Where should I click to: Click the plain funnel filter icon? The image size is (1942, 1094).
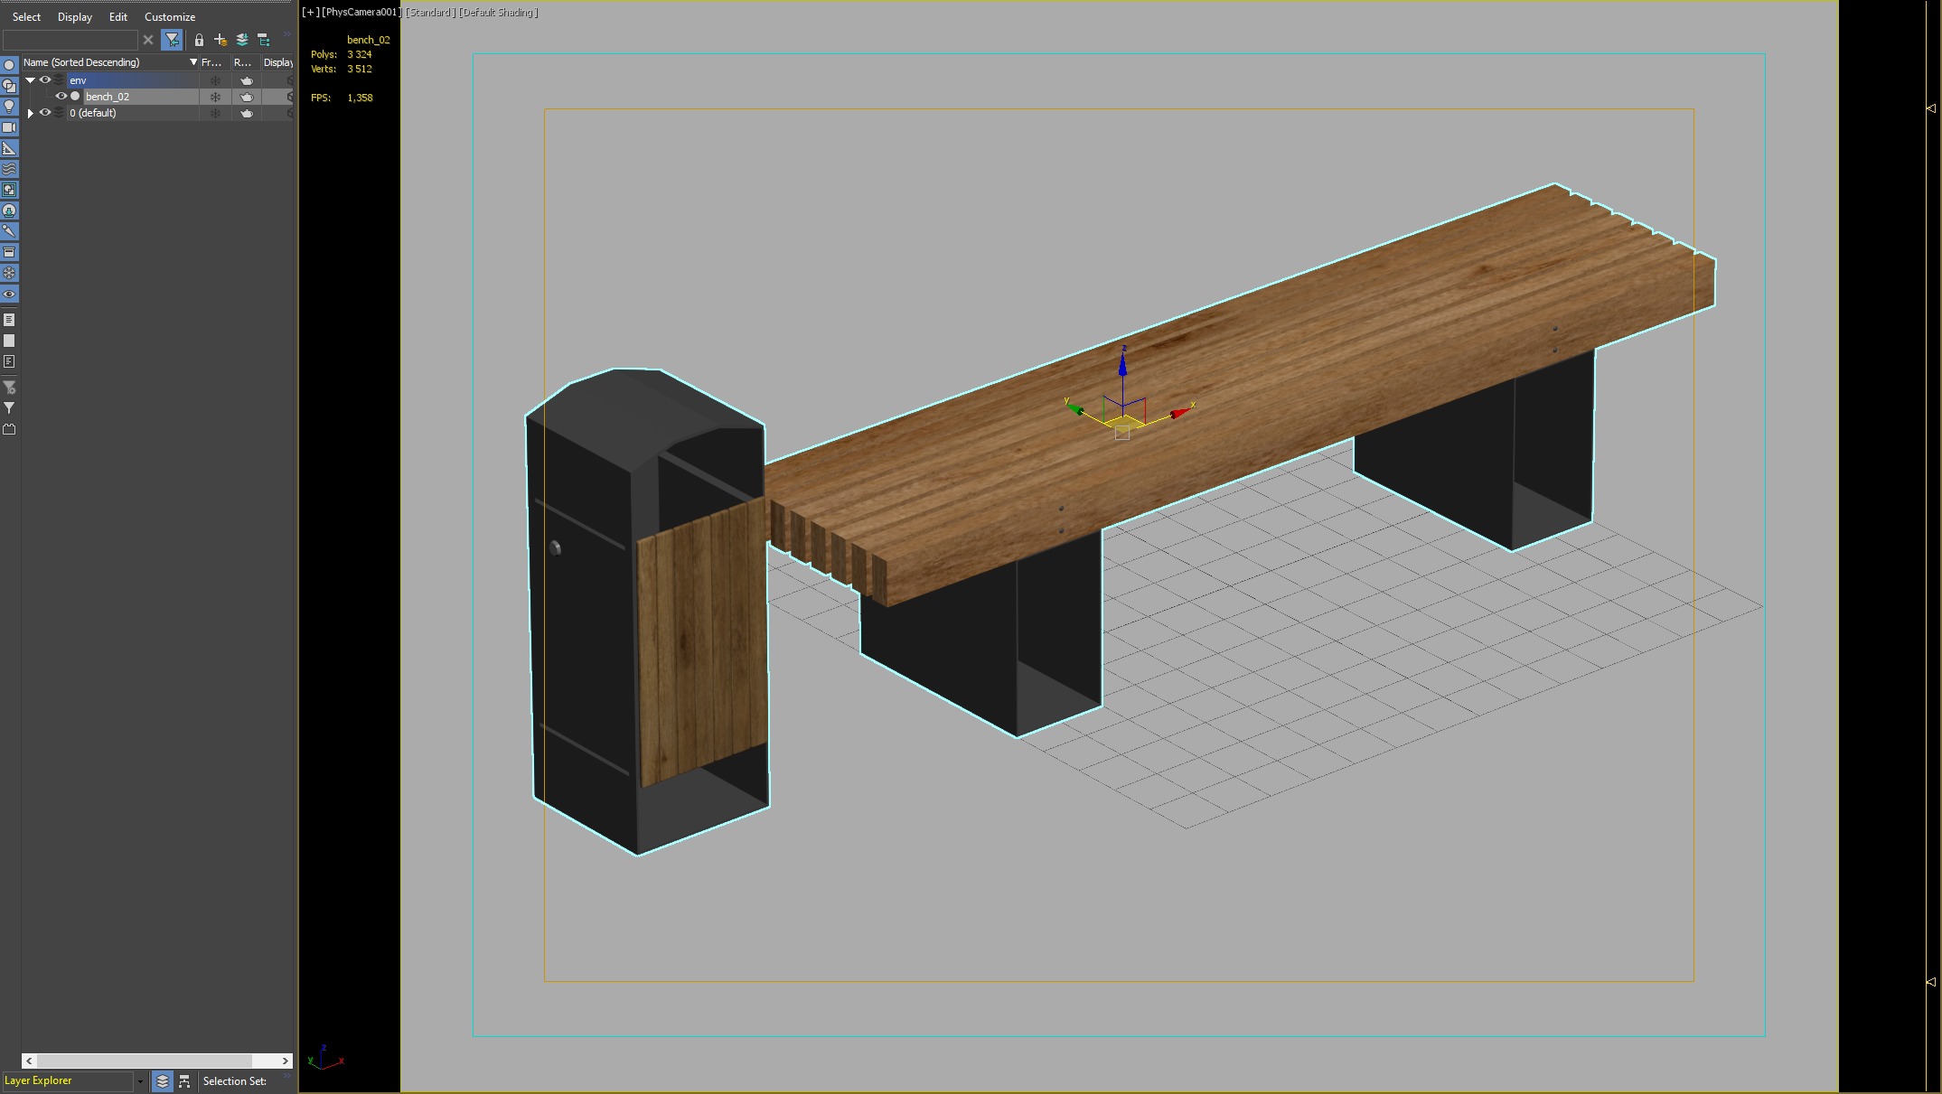[9, 408]
